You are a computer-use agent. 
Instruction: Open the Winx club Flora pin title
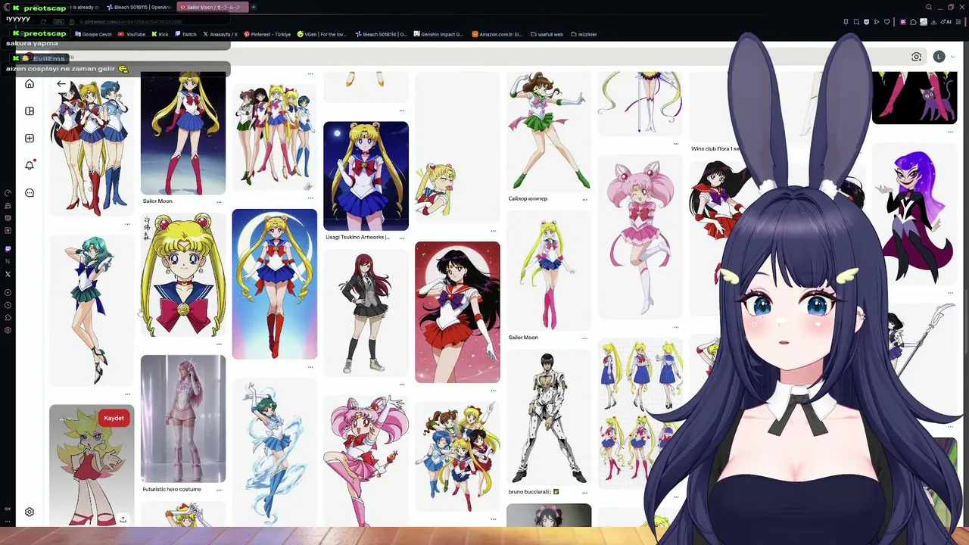pyautogui.click(x=715, y=149)
